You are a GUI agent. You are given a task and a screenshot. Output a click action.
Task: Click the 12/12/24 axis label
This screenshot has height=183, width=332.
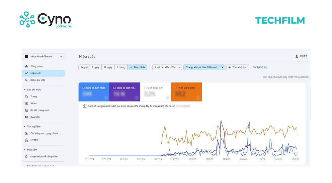point(90,159)
